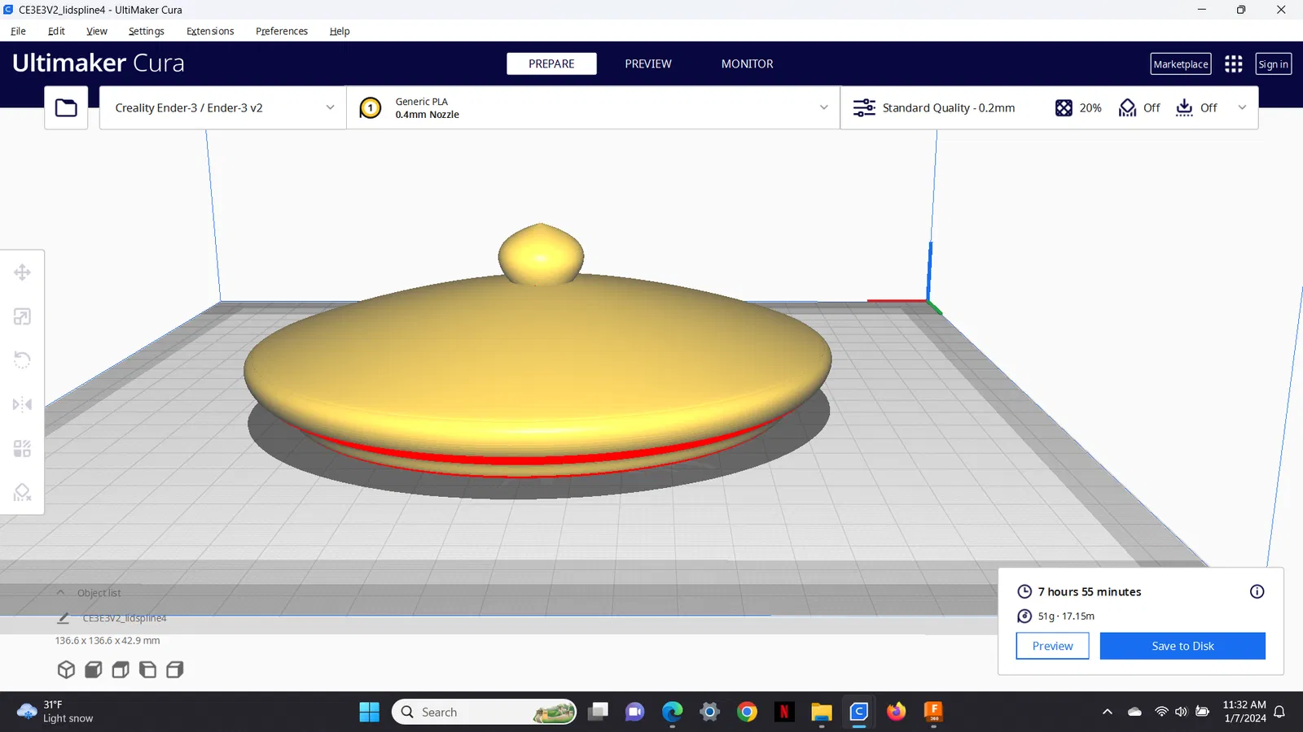
Task: Expand the print settings panel chevron
Action: 1242,107
